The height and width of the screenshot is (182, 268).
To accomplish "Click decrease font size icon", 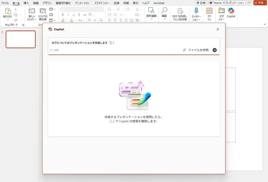I will pyautogui.click(x=95, y=20).
